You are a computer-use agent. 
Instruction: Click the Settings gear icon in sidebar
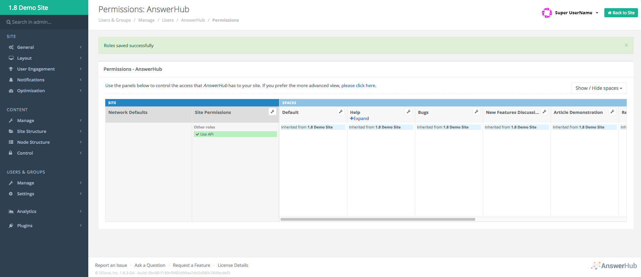[11, 194]
